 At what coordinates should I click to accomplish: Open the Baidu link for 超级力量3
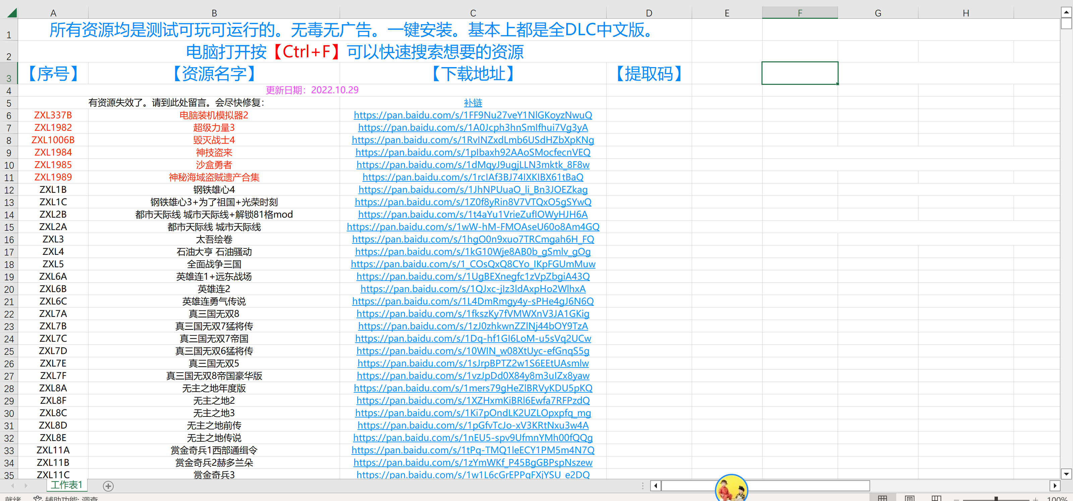pos(473,127)
